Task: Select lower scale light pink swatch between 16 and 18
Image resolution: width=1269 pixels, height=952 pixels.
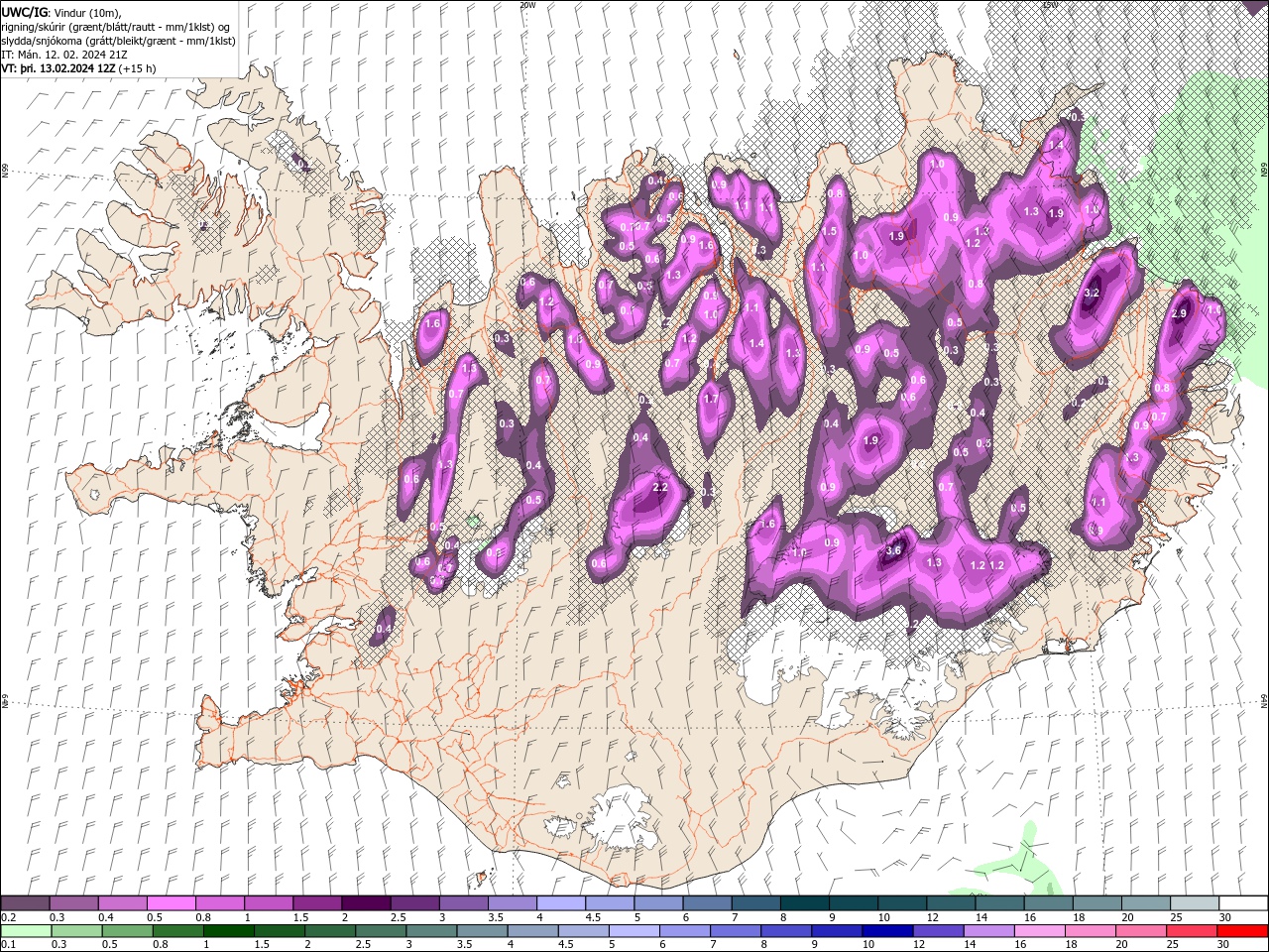Action: coord(1038,931)
